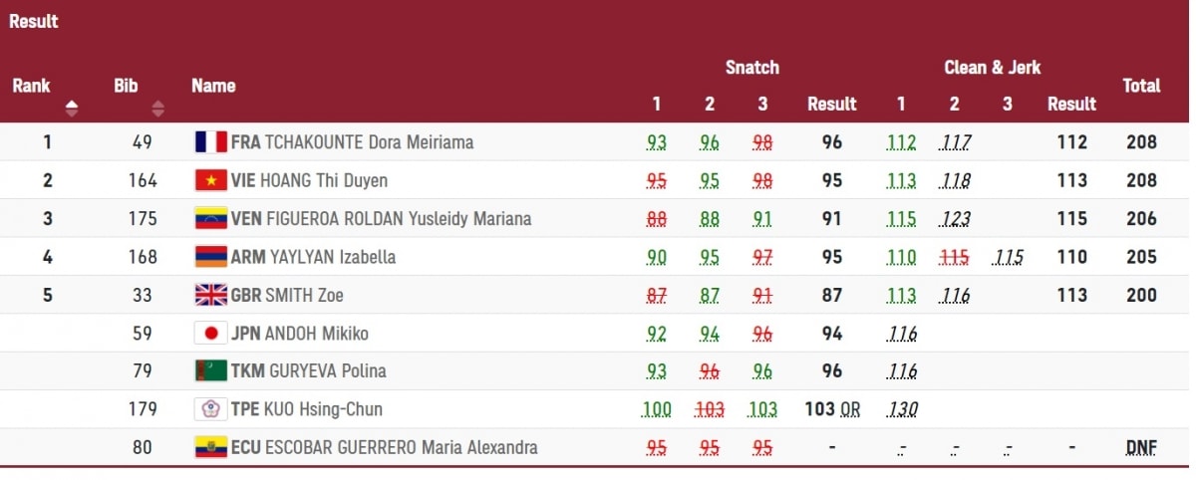Image resolution: width=1196 pixels, height=480 pixels.
Task: Open HOANG Thi Duyen athlete link
Action: [x=324, y=180]
